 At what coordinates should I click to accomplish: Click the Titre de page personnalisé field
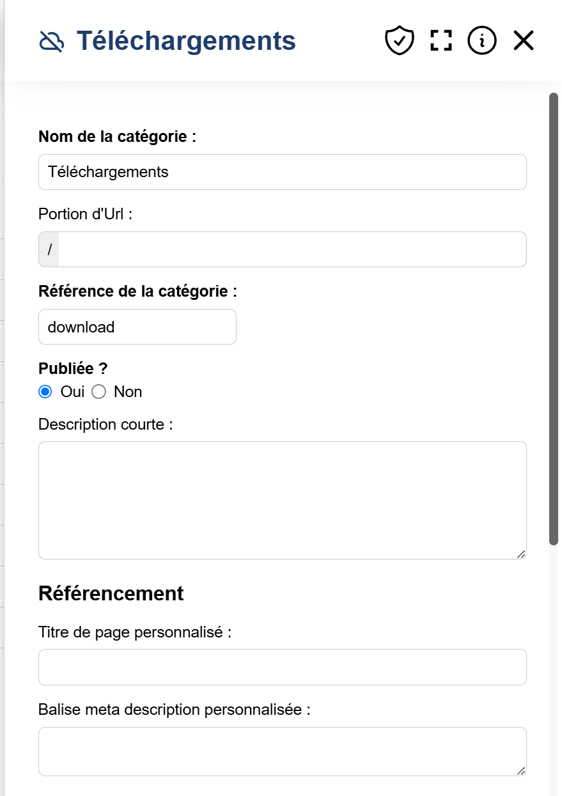pyautogui.click(x=281, y=666)
